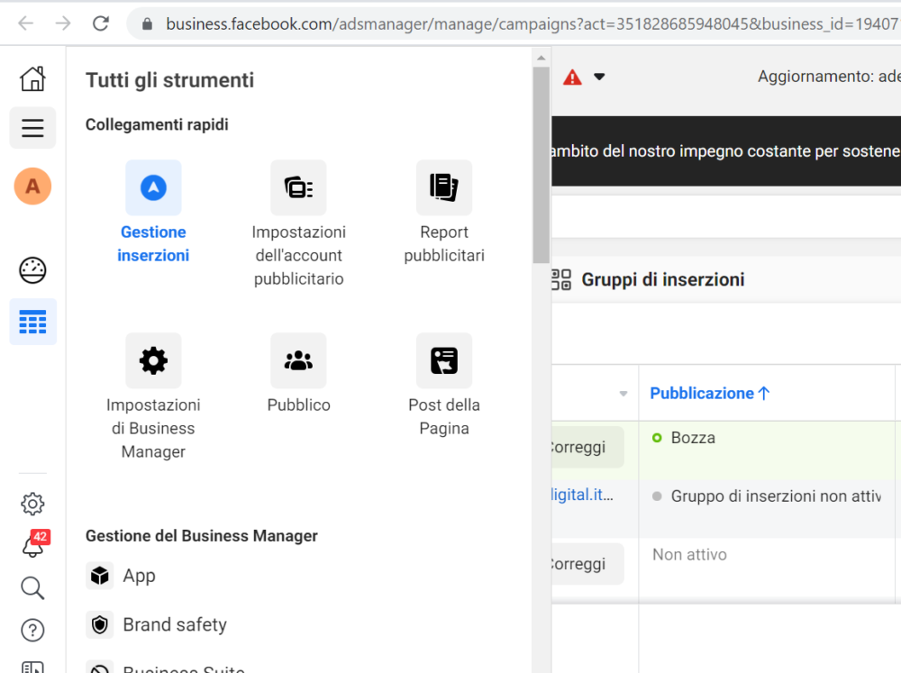Open Report pubblicitari shortcut icon
Viewport: 901px width, 673px height.
pos(444,188)
